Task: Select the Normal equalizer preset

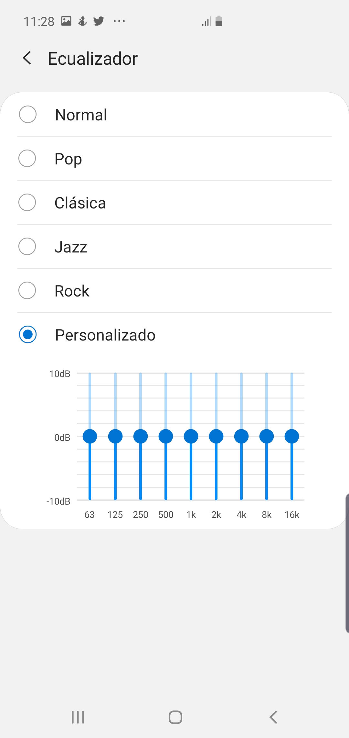Action: coord(174,114)
